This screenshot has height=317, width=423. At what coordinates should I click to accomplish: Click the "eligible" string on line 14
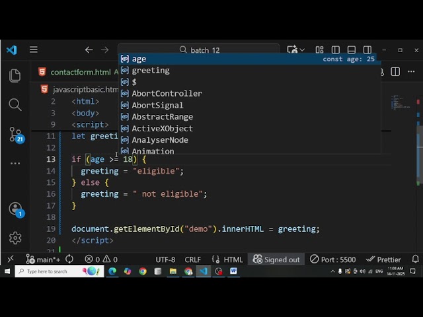pos(156,171)
